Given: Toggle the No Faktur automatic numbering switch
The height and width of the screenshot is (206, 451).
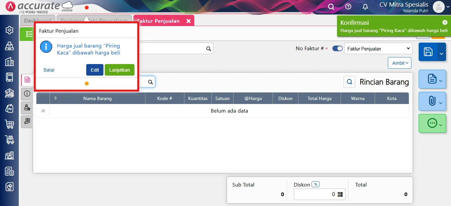Looking at the screenshot, I should click(337, 49).
